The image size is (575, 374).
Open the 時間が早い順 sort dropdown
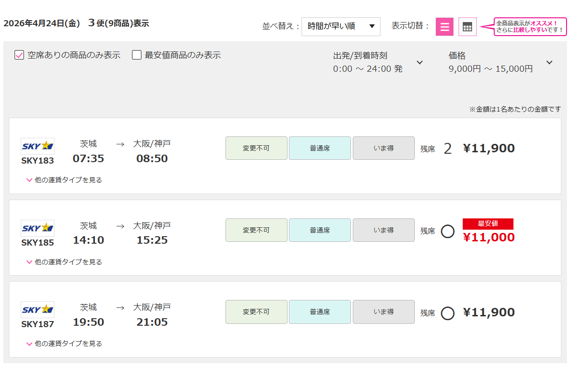(x=341, y=26)
